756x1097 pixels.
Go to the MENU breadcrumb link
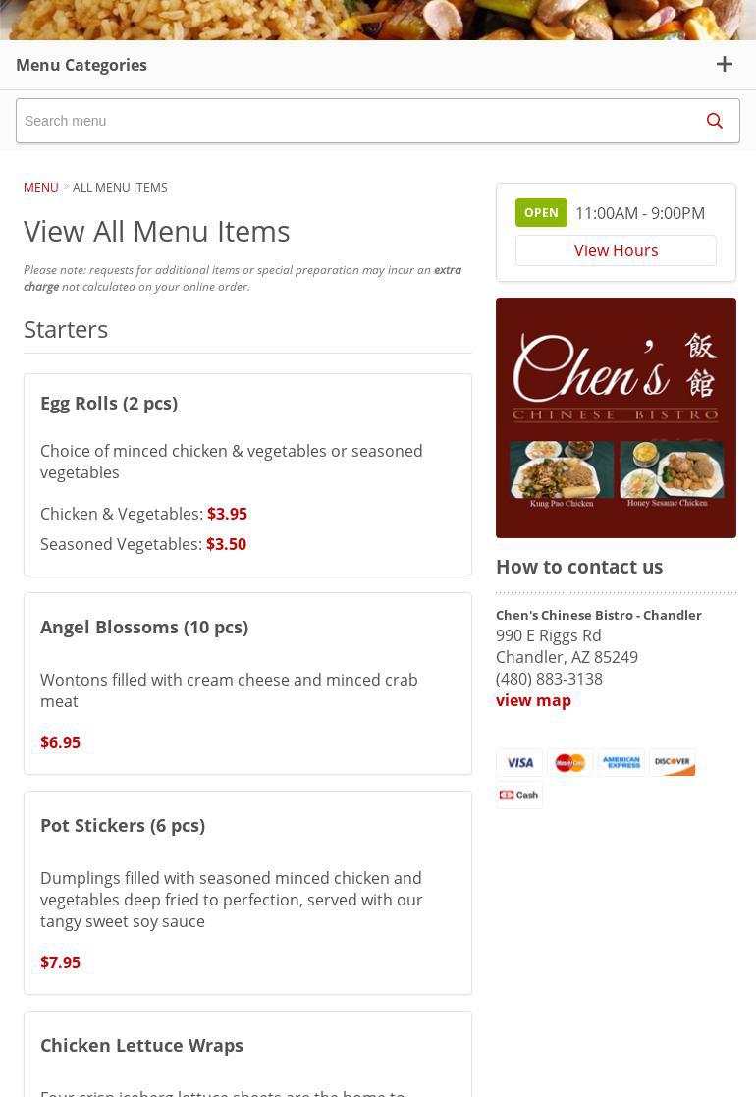point(41,187)
